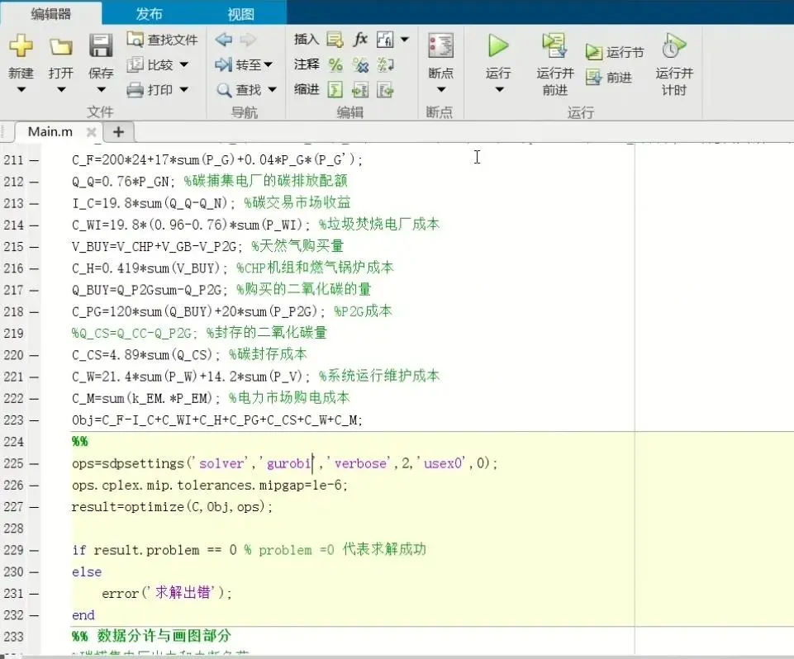This screenshot has width=794, height=659.
Task: Click the green Run (运行) play icon
Action: click(498, 46)
